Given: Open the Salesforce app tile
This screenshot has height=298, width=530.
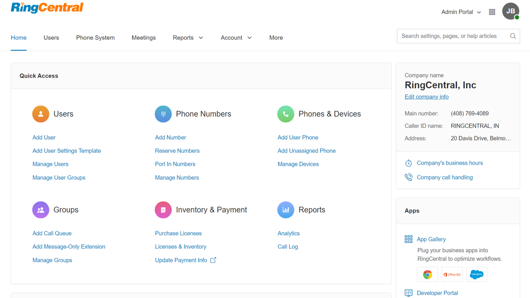Looking at the screenshot, I should click(x=477, y=274).
